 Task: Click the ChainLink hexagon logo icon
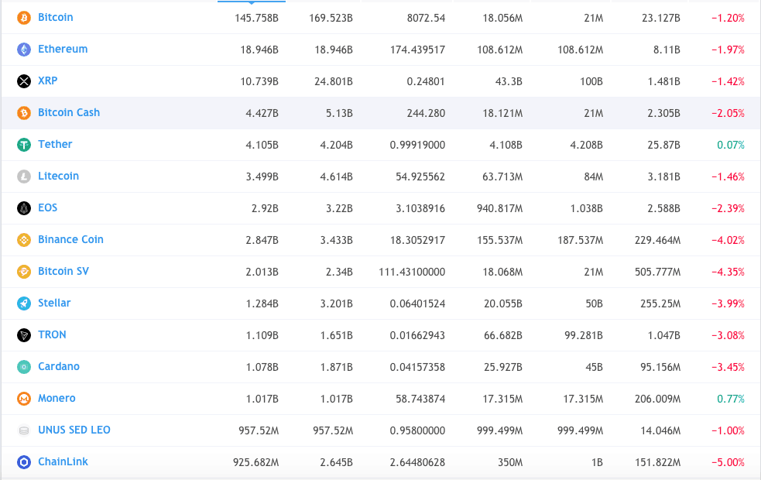tap(24, 462)
